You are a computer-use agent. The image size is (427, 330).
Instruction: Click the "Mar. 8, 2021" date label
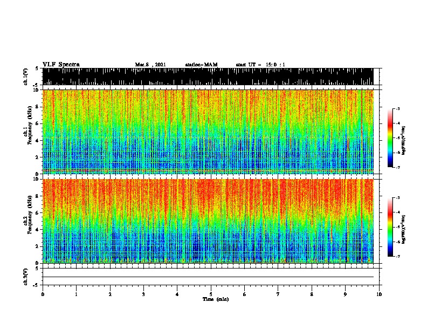[x=150, y=65]
